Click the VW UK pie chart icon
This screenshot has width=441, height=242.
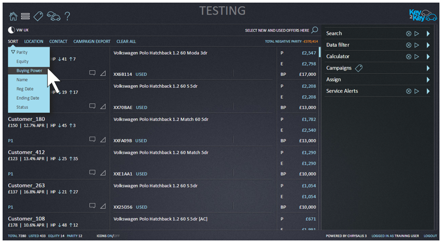pyautogui.click(x=11, y=30)
